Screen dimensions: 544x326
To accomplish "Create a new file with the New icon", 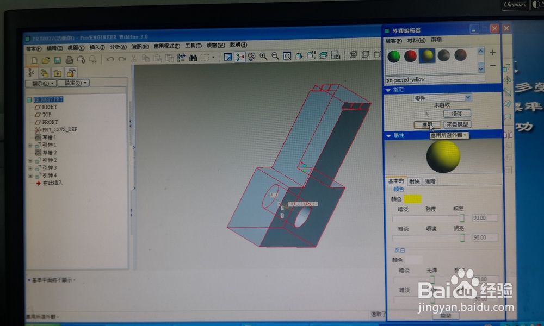I will [x=34, y=60].
